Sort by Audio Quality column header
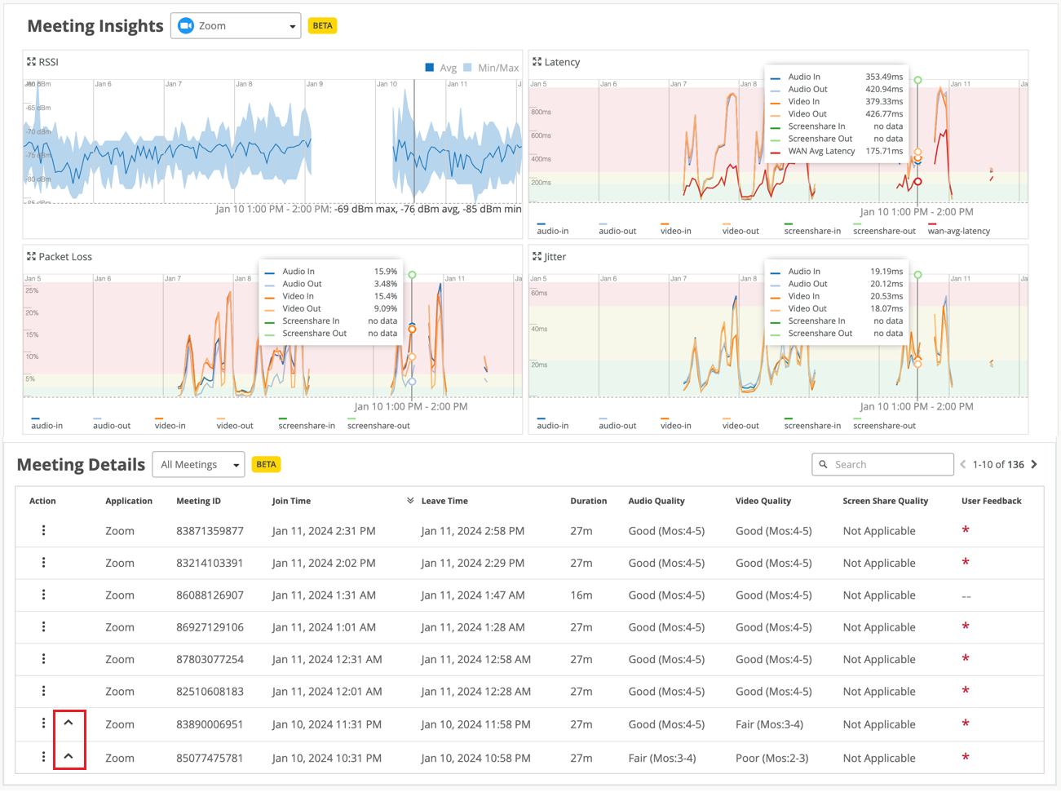 tap(656, 501)
